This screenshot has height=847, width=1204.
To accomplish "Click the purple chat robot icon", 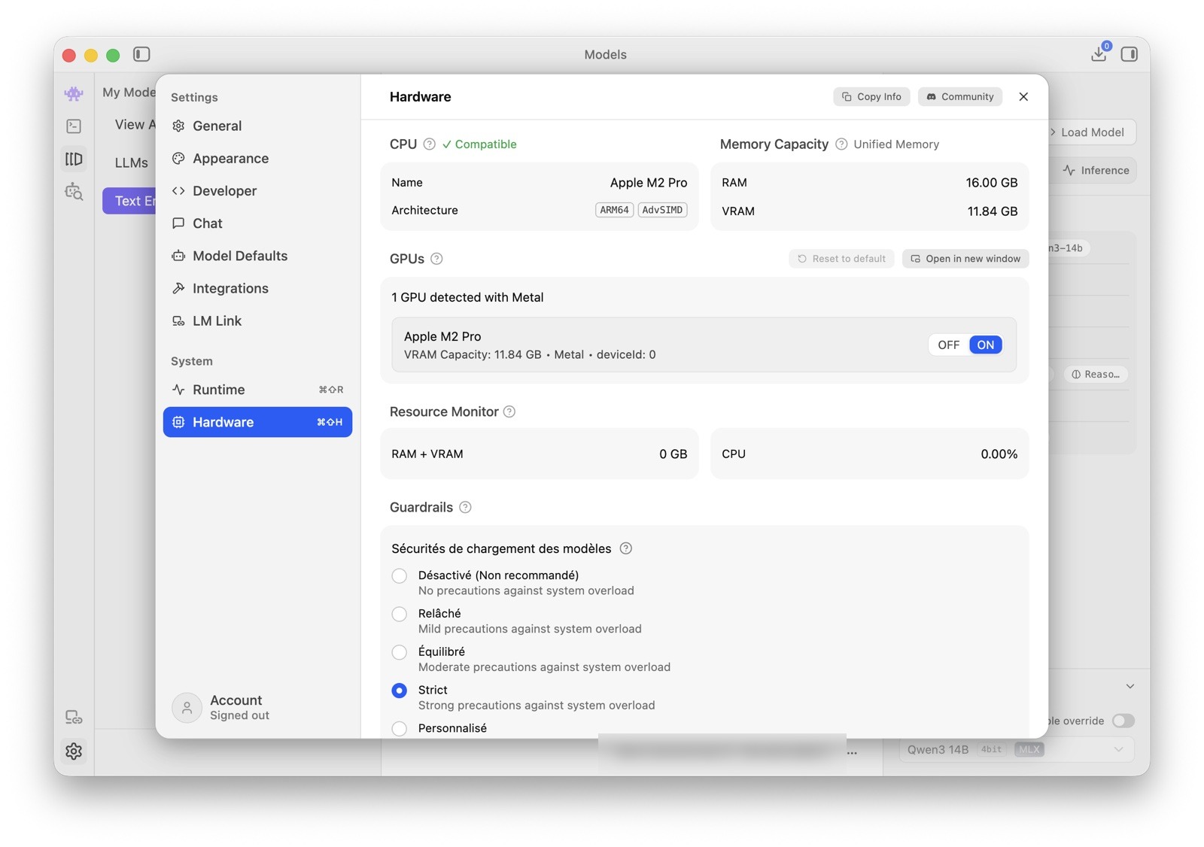I will 74,94.
